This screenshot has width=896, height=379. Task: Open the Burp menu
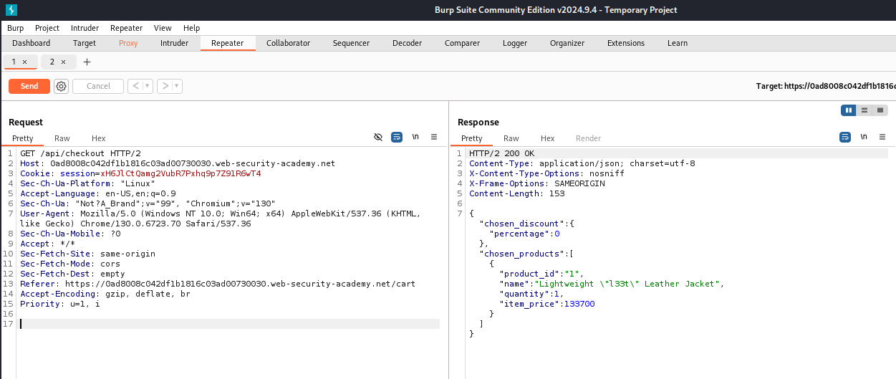[15, 28]
